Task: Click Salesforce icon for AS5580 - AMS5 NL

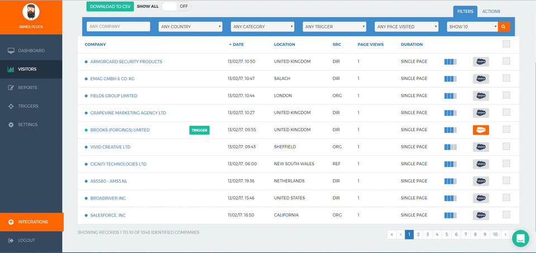Action: click(481, 181)
